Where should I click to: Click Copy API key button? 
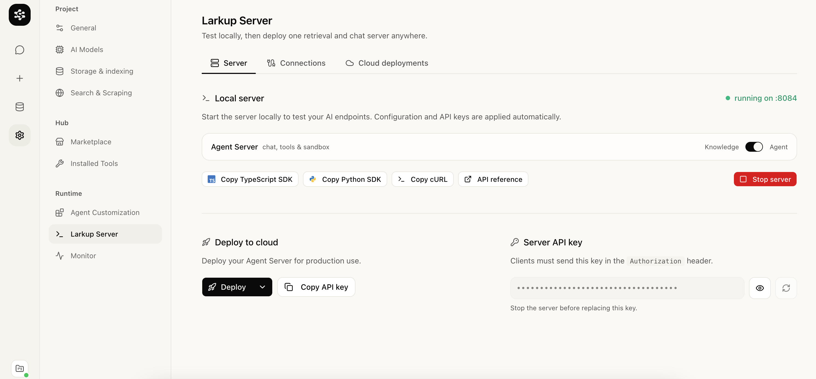[x=316, y=287]
